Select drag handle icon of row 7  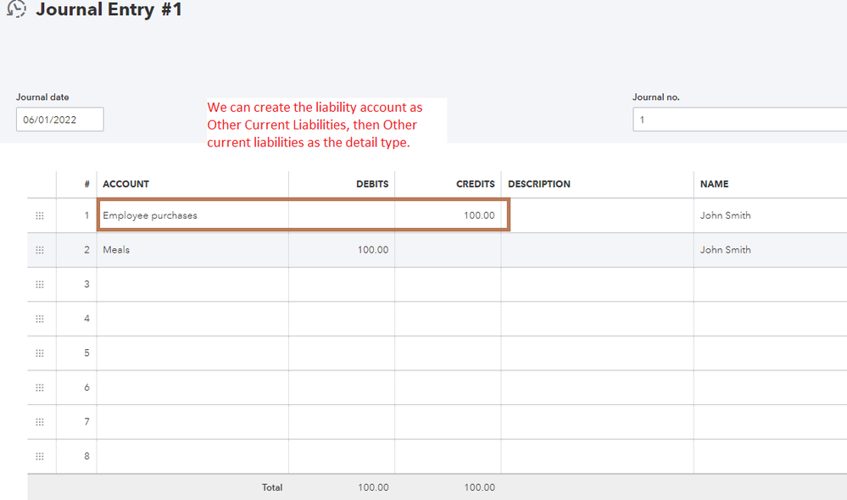coord(40,422)
